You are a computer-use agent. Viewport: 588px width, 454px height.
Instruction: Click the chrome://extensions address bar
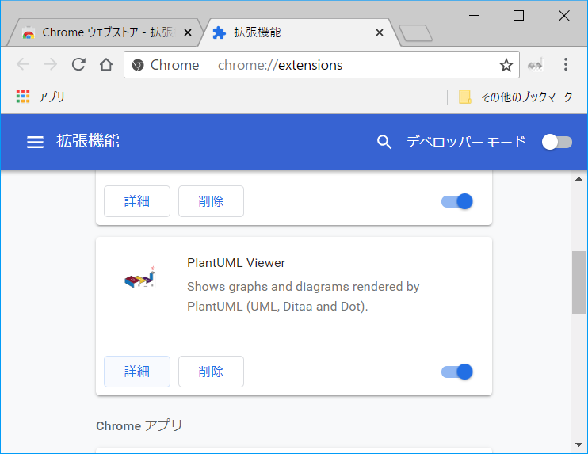[x=322, y=65]
